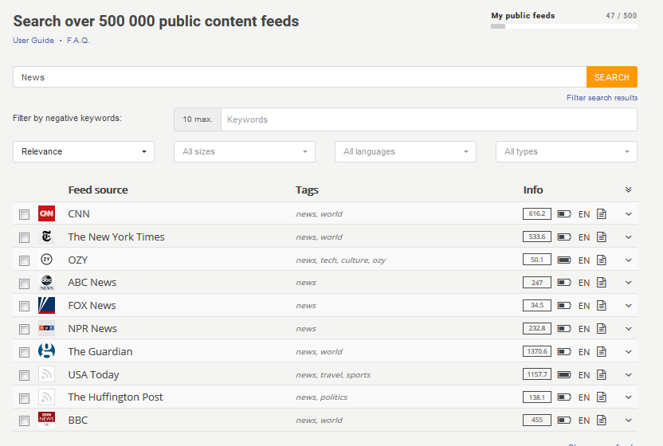
Task: Click the 'news, travel, sports' tags text
Action: tap(333, 374)
